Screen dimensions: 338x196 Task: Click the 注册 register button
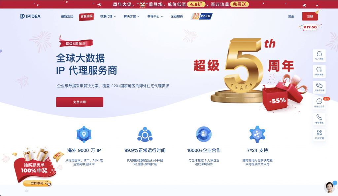click(x=310, y=17)
